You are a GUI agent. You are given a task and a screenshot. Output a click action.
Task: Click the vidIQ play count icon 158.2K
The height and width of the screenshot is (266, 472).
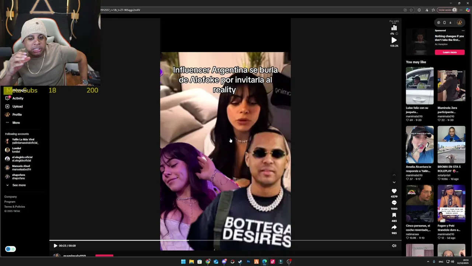(x=394, y=40)
